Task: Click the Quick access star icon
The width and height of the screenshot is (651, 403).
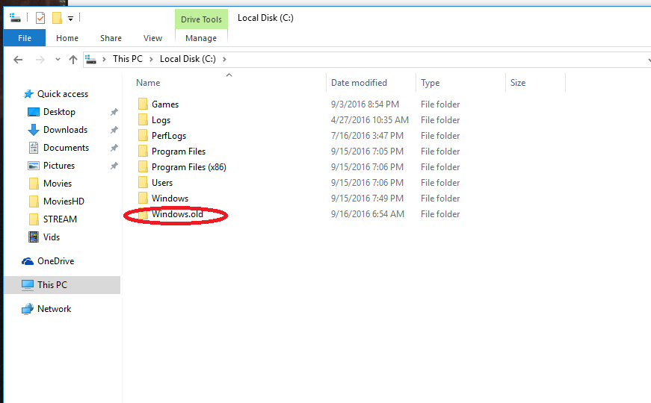Action: pos(28,94)
